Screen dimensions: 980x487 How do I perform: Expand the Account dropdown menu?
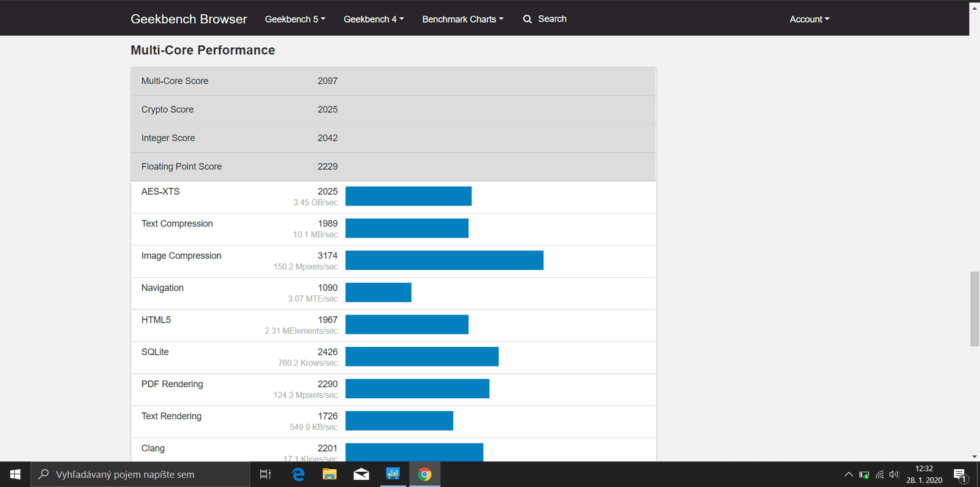click(x=809, y=19)
